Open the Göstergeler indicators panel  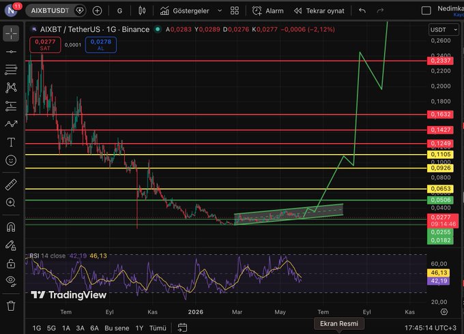pos(185,11)
